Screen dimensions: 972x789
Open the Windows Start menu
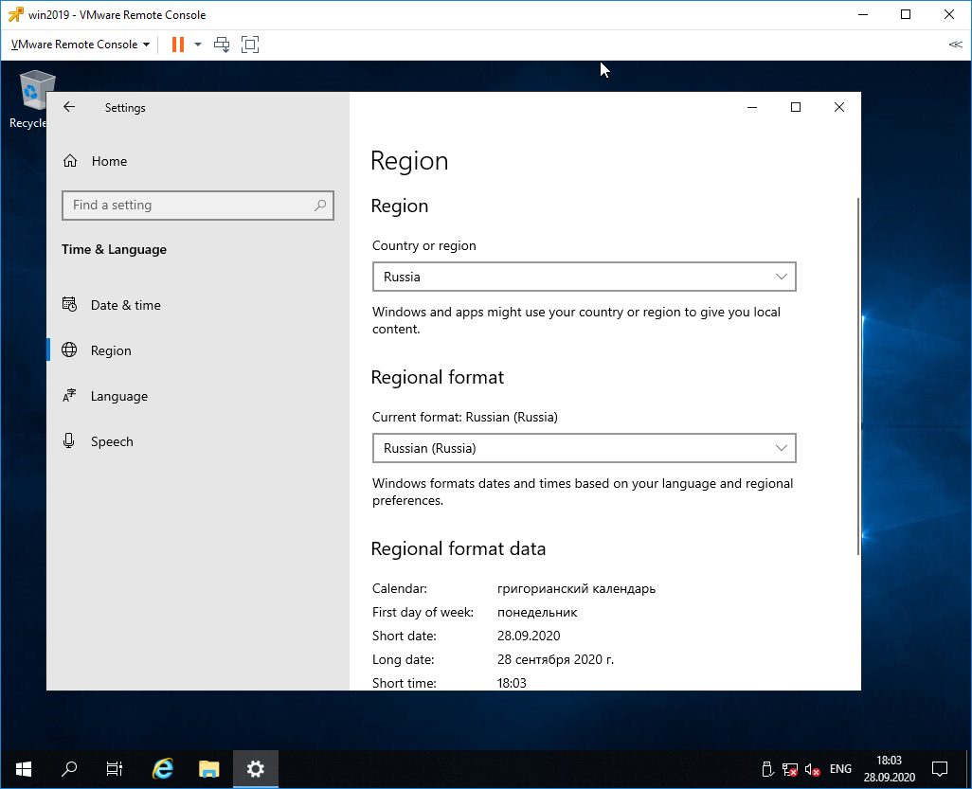tap(24, 769)
